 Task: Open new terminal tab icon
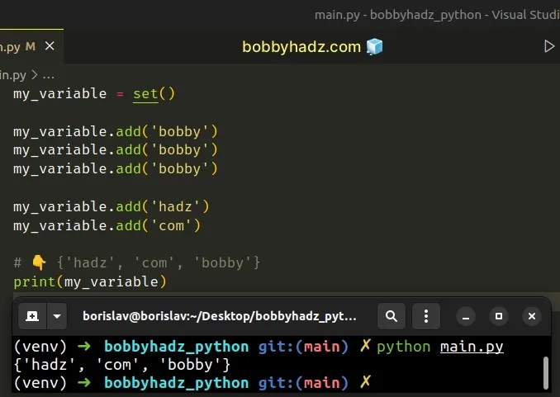[x=32, y=316]
